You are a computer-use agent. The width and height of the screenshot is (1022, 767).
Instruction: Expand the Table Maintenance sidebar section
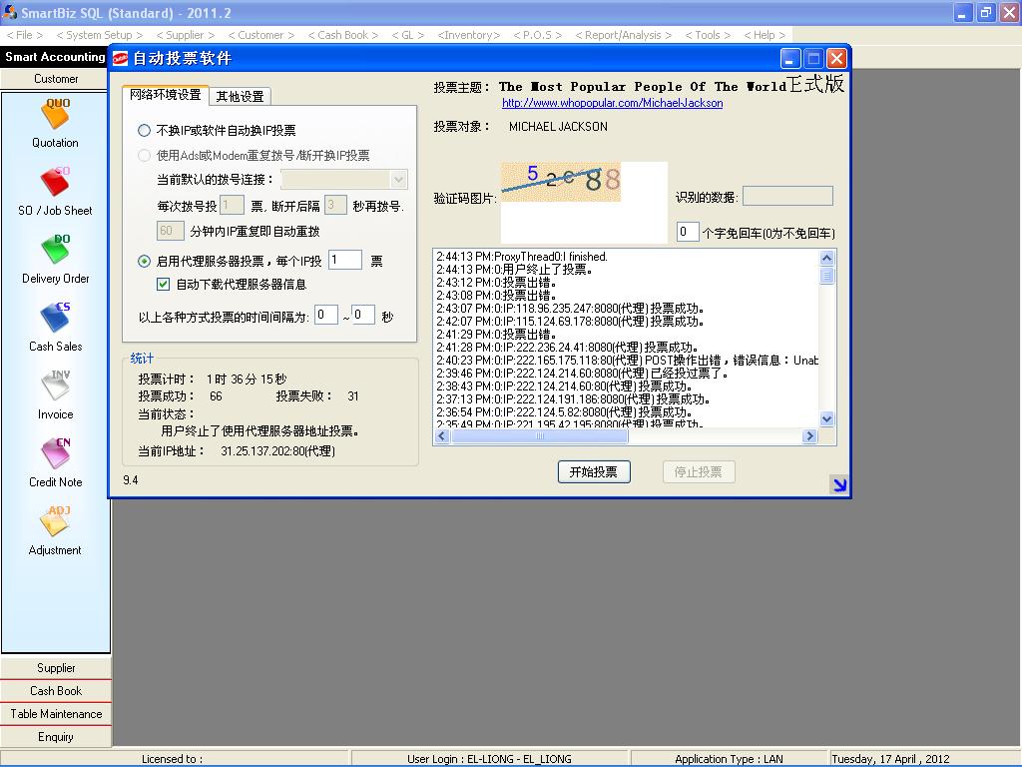pyautogui.click(x=56, y=714)
